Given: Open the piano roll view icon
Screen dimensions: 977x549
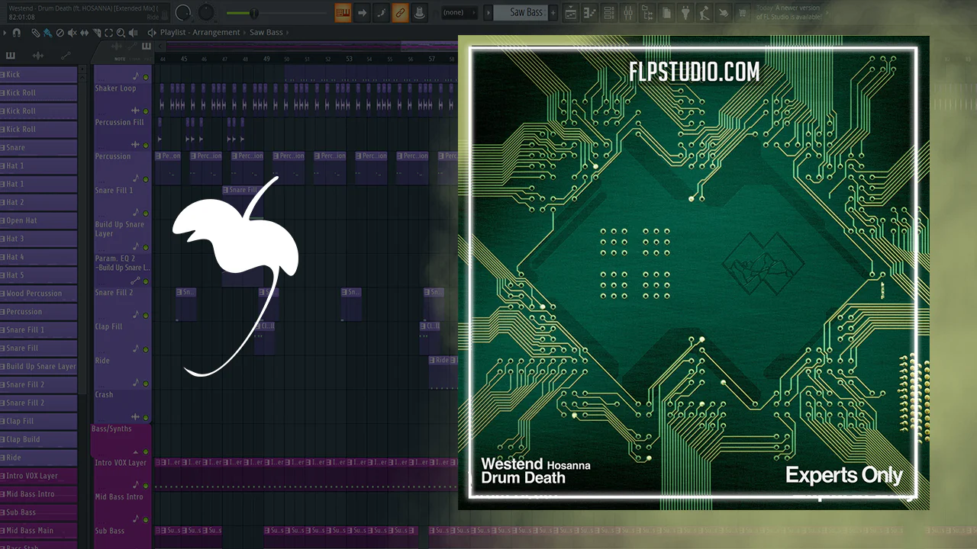Looking at the screenshot, I should pyautogui.click(x=591, y=12).
